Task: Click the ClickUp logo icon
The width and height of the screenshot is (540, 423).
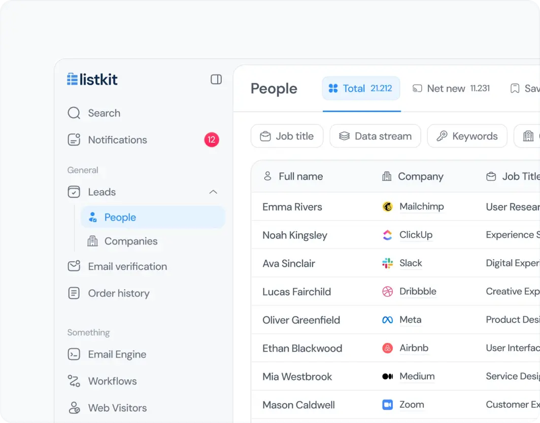Action: point(387,235)
